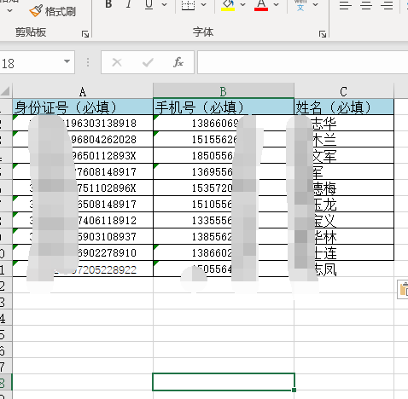Select the ID cell ending in 7608148917
The image size is (408, 399).
click(83, 171)
